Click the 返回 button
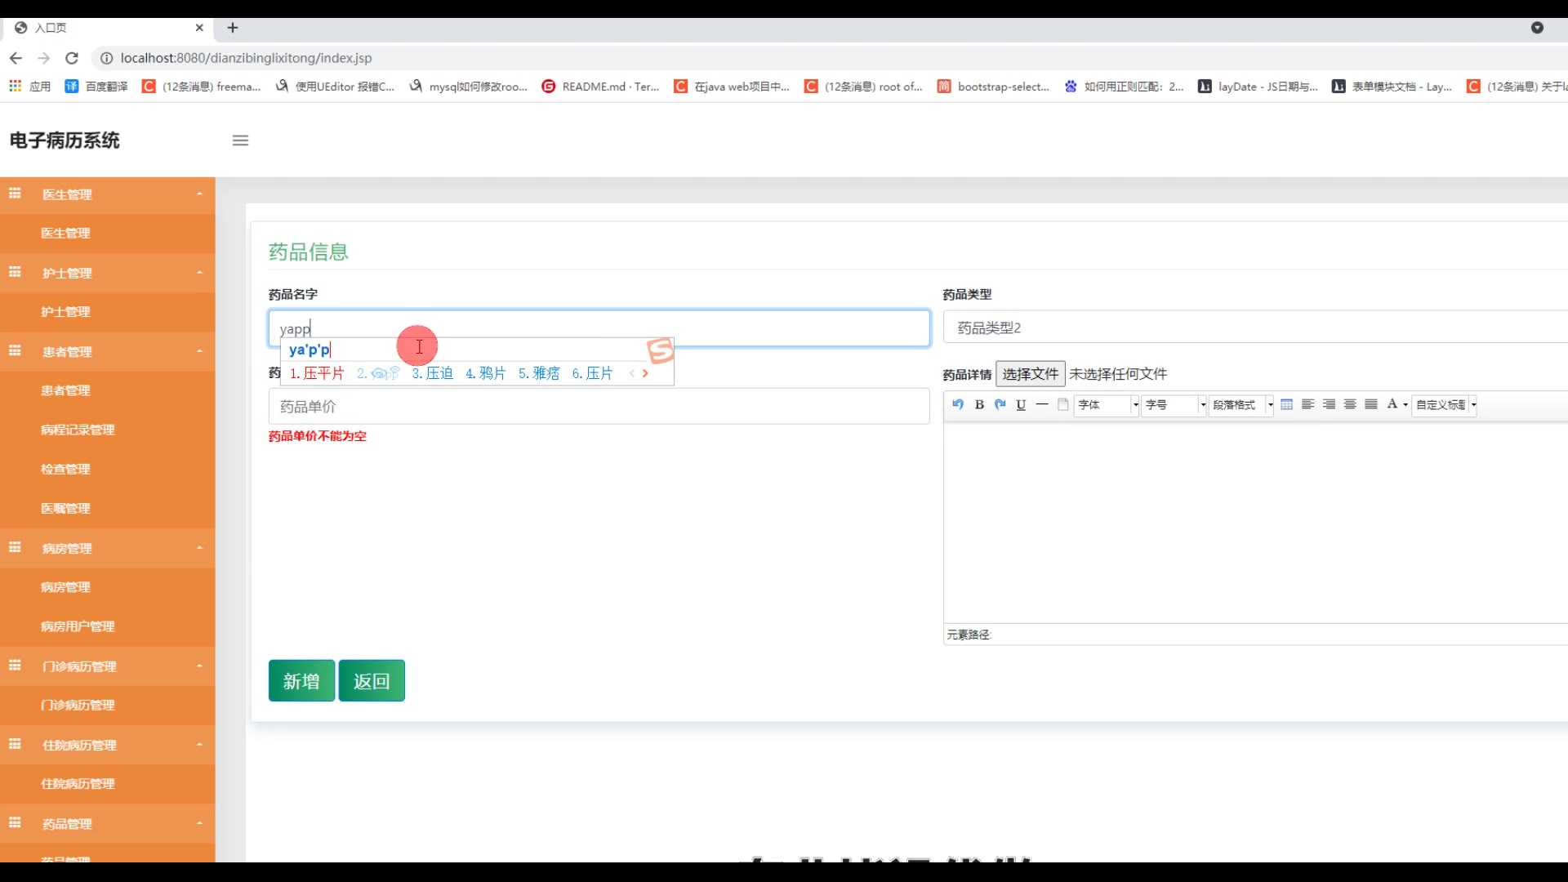The width and height of the screenshot is (1568, 882). pos(372,681)
